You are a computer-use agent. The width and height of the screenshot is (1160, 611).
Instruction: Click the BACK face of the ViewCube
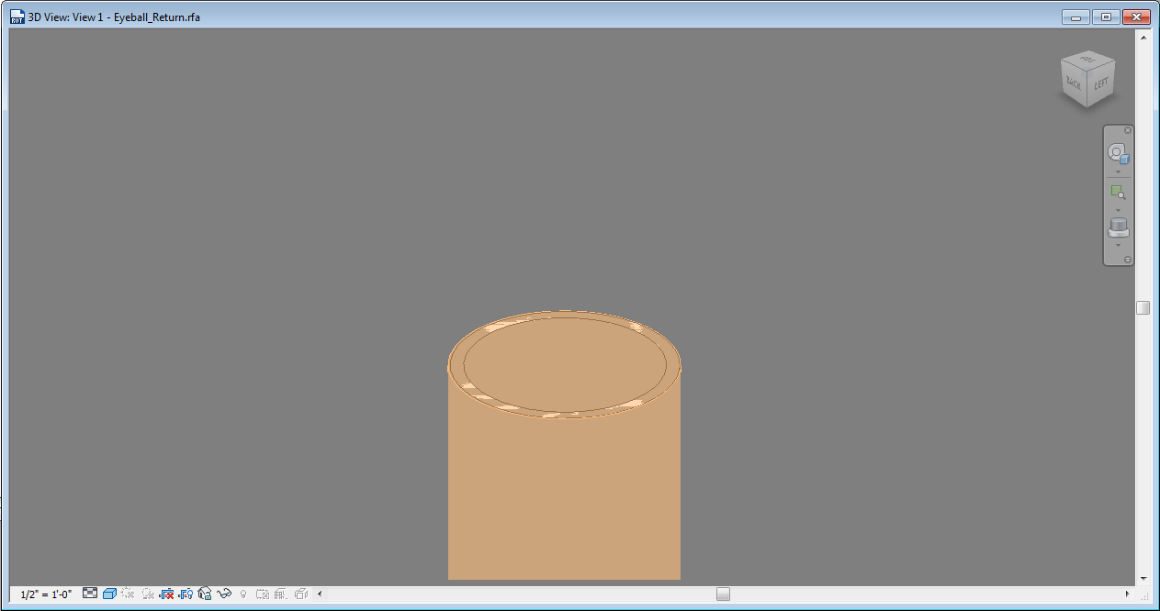pos(1072,83)
